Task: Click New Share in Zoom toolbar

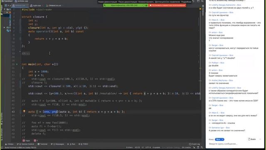Action: pyautogui.click(x=108, y=2)
